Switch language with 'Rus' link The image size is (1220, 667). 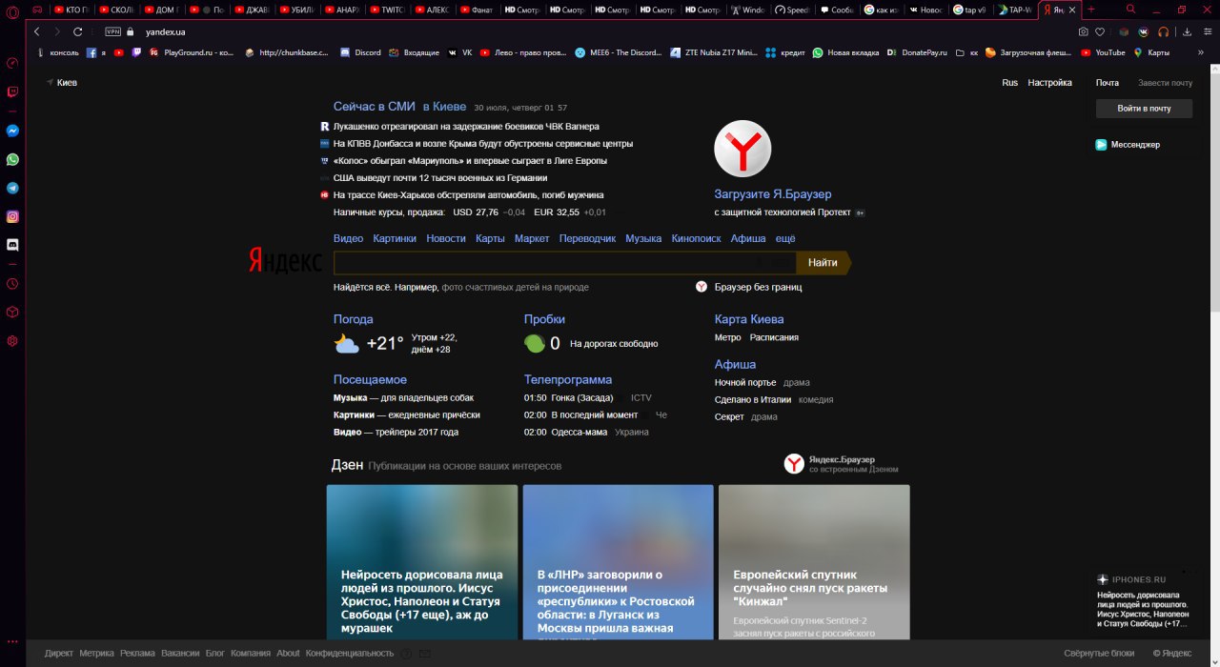point(1009,83)
